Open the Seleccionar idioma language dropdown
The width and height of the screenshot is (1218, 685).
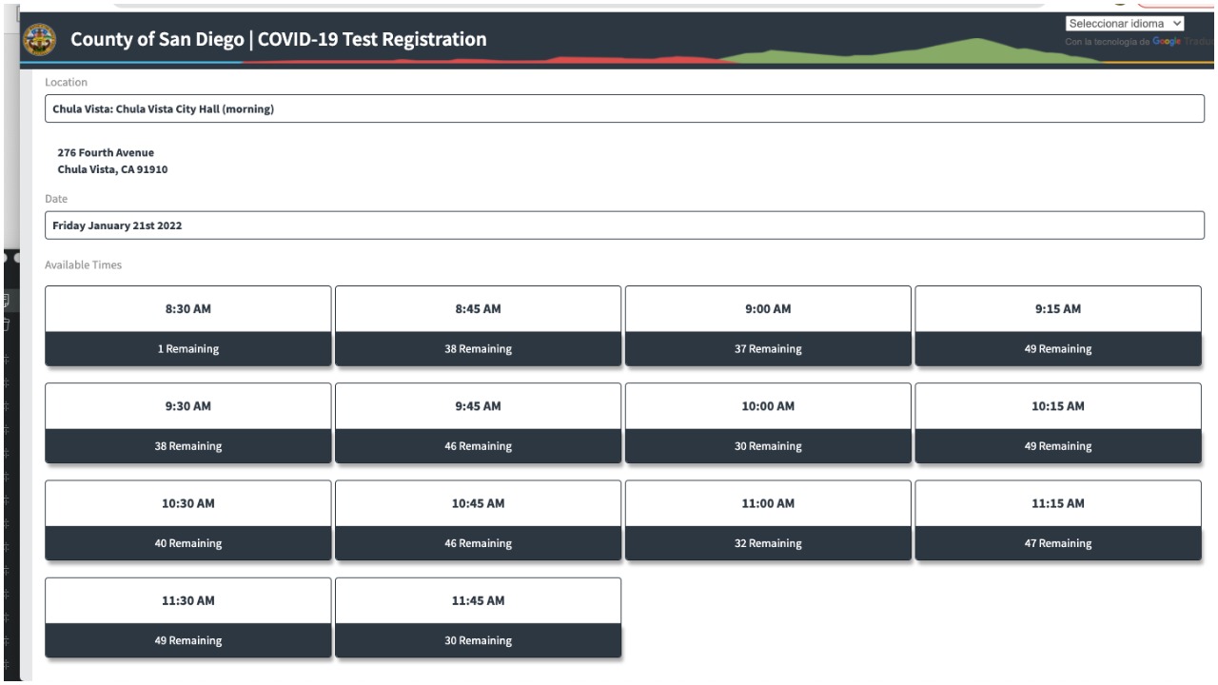click(1124, 23)
